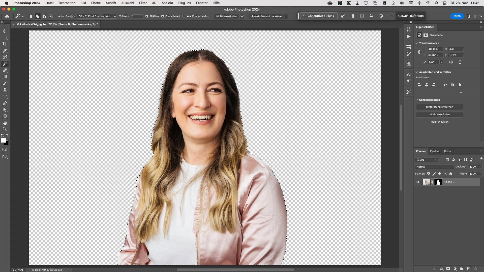Select the Magic Wand tool
The height and width of the screenshot is (272, 484).
click(x=5, y=64)
